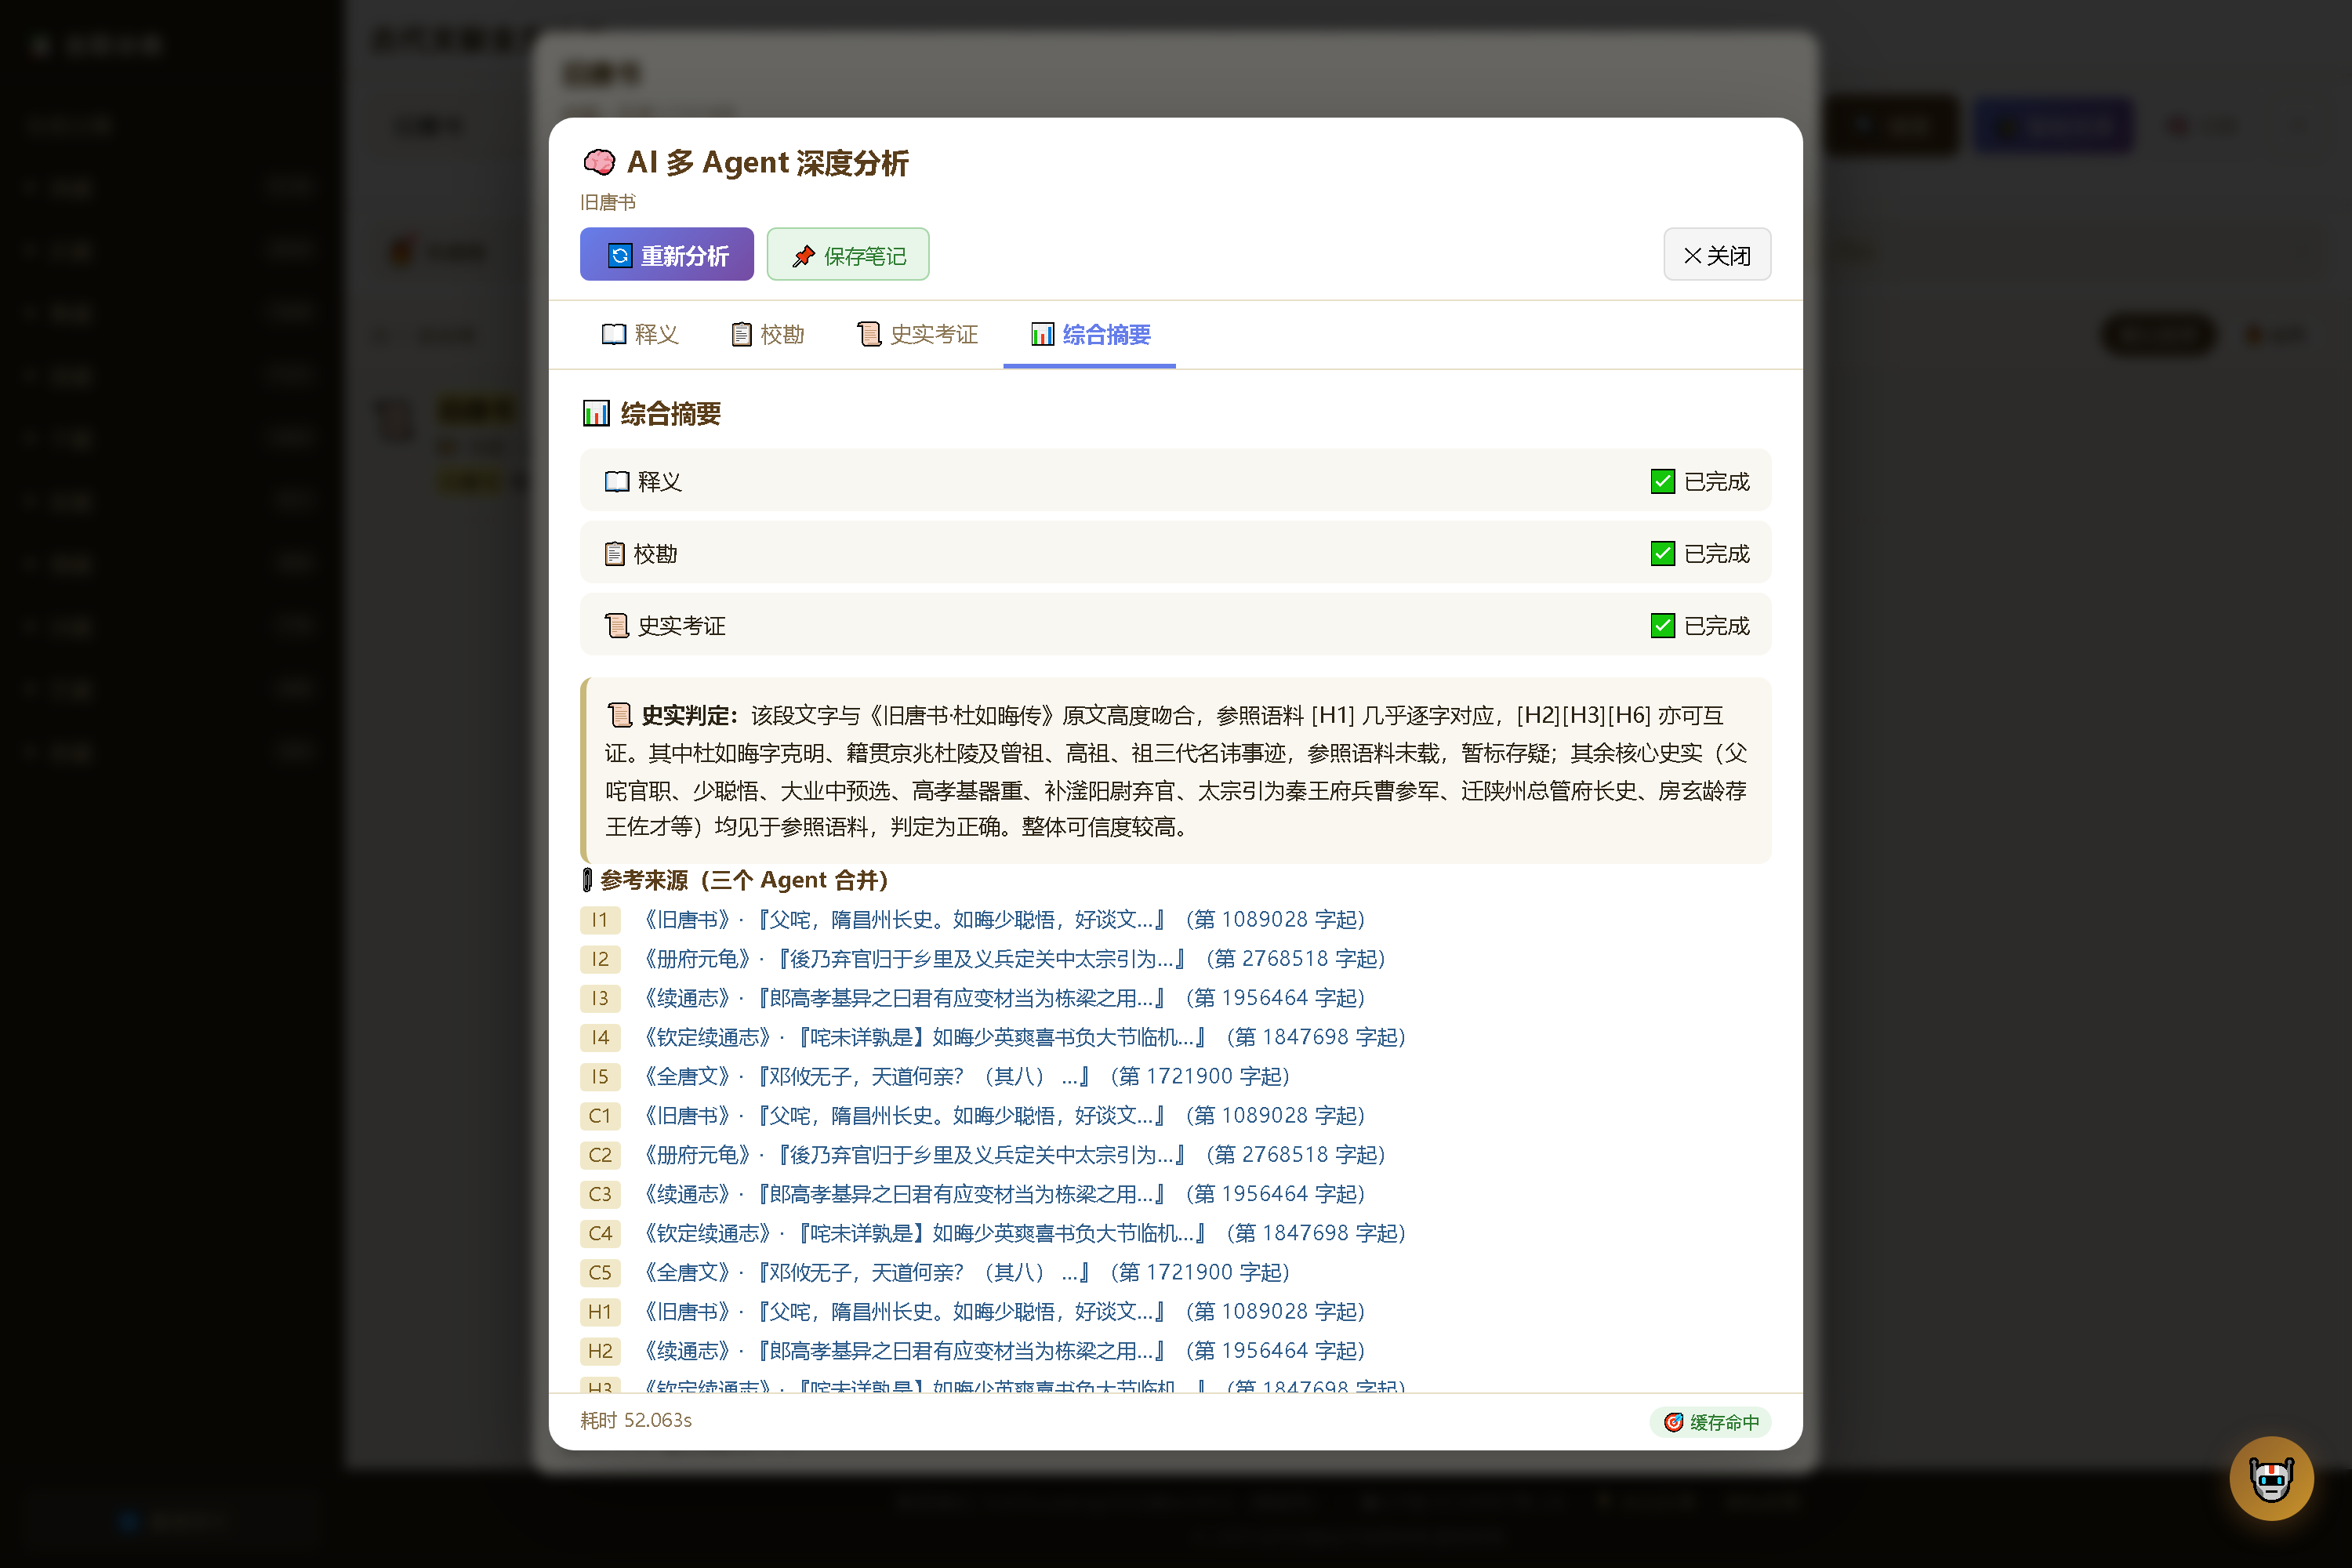
Task: Click the paperclip icon beside 参考来源
Action: (x=587, y=880)
